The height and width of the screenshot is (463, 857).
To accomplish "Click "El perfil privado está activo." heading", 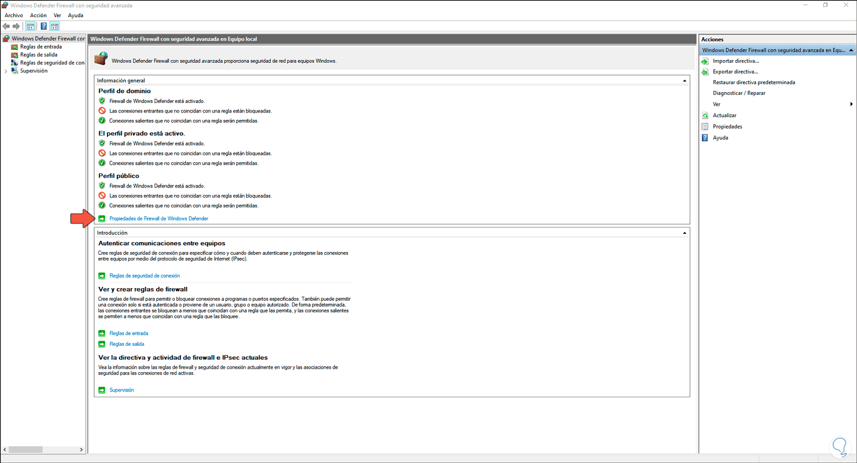I will point(142,133).
